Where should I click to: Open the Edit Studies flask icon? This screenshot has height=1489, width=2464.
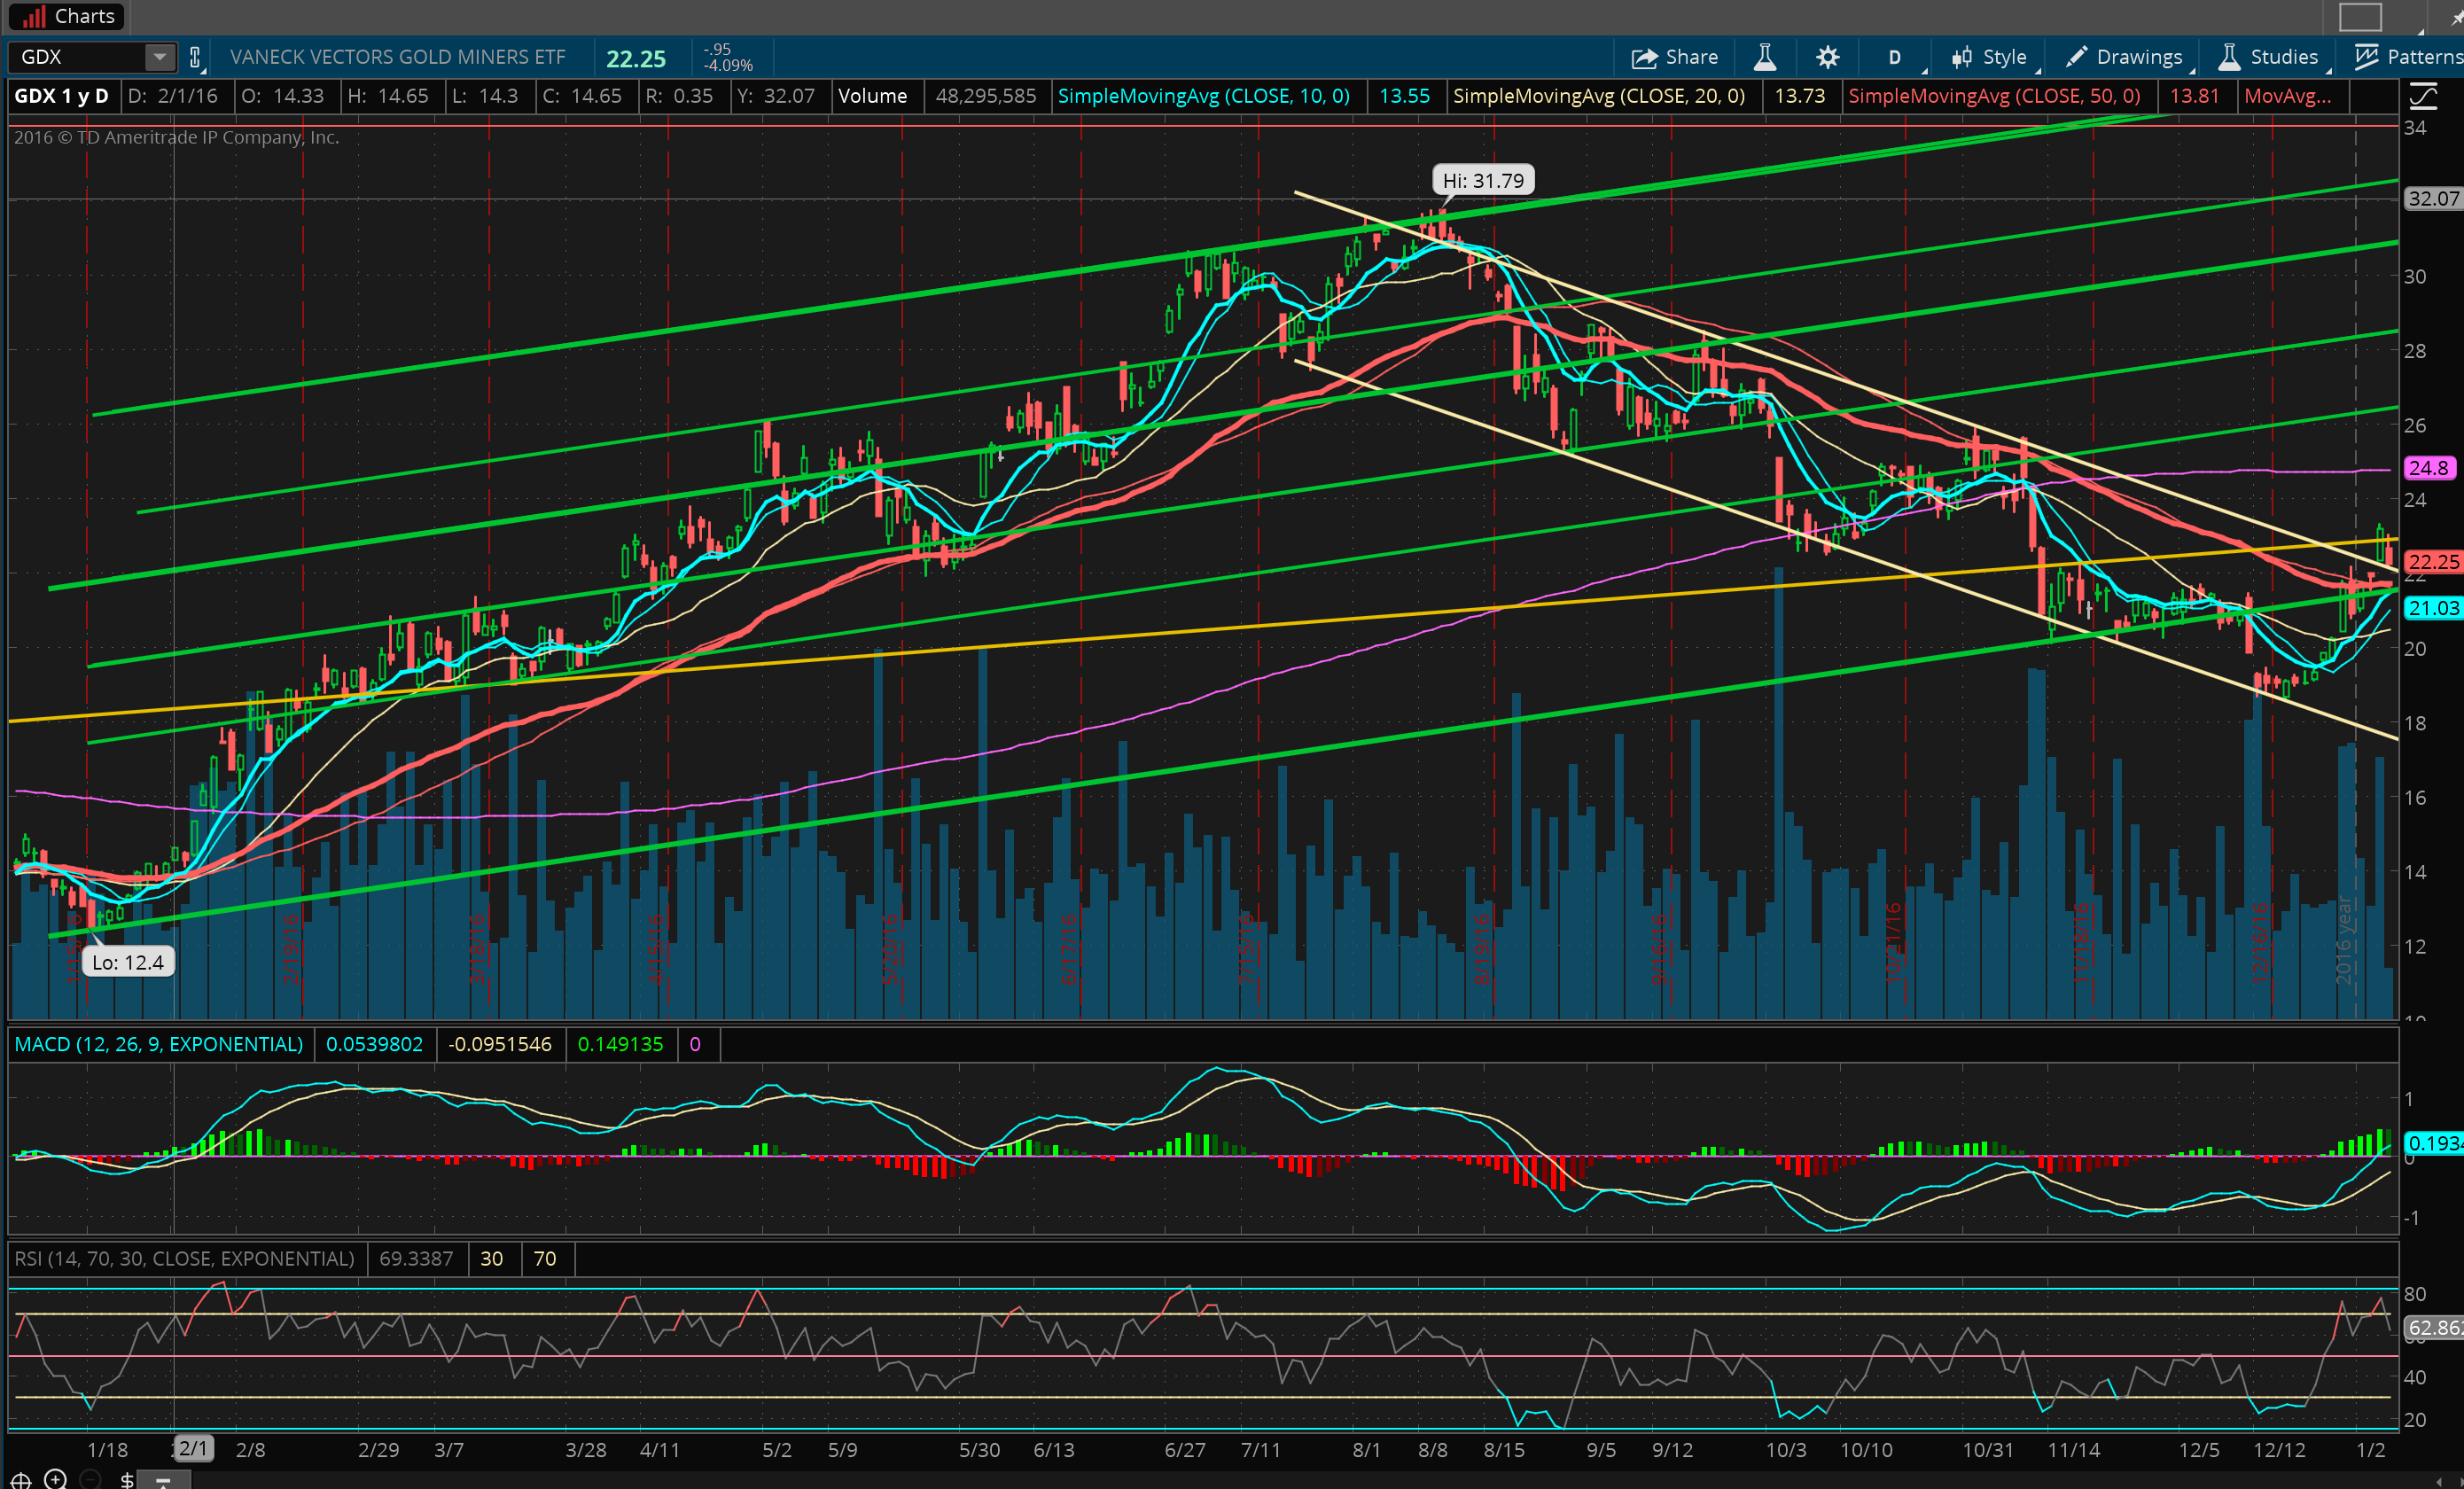pyautogui.click(x=1765, y=57)
